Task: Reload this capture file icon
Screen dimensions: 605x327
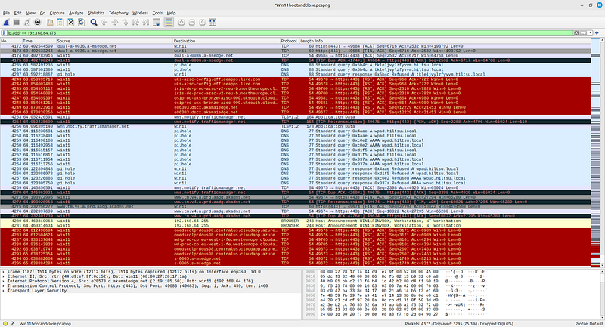Action: pos(82,23)
